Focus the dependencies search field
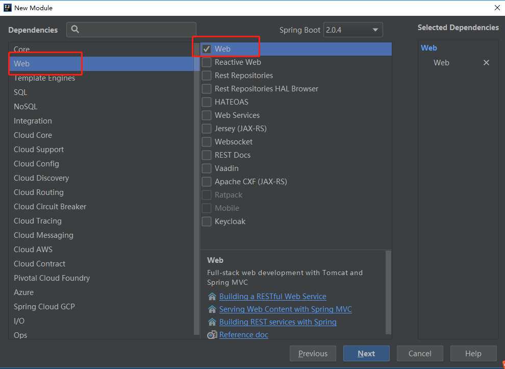Image resolution: width=505 pixels, height=369 pixels. 131,30
